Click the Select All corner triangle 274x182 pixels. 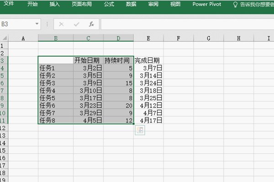click(4, 38)
